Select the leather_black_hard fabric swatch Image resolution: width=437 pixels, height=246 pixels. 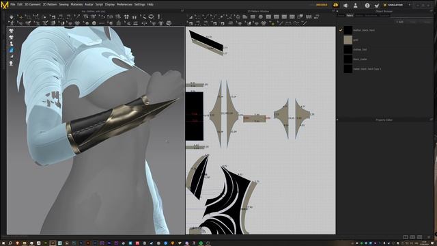[348, 30]
